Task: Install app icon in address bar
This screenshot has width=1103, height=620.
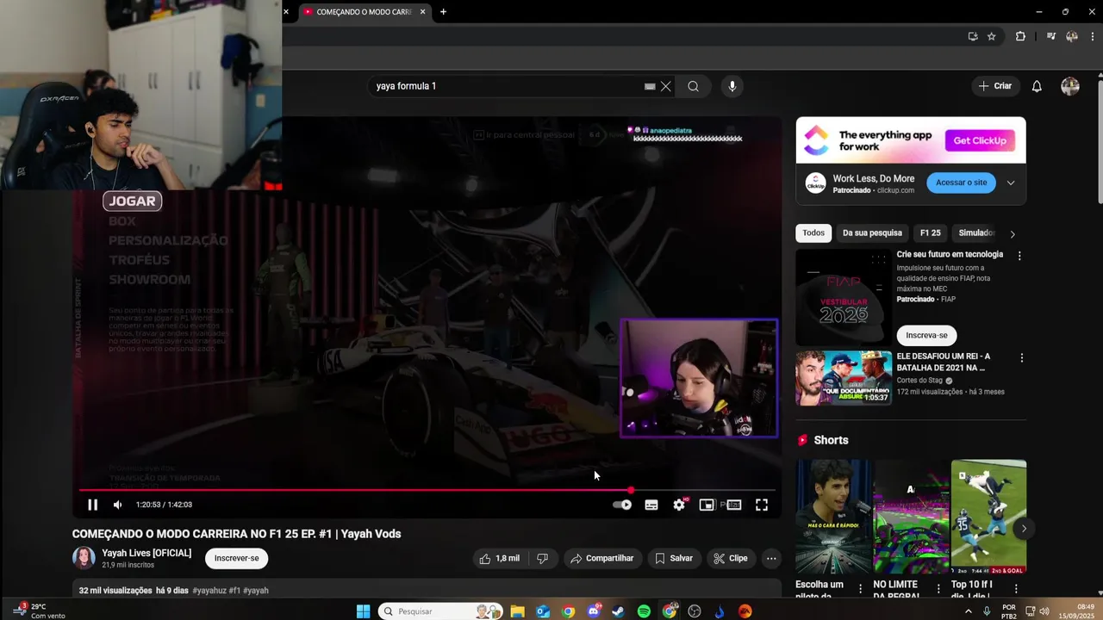Action: (x=973, y=36)
